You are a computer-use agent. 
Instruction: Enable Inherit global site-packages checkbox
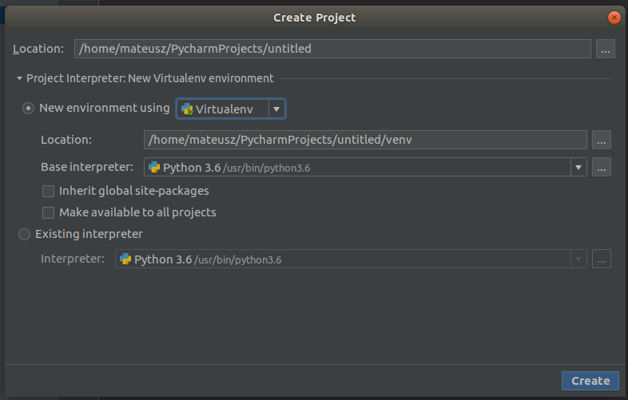point(48,191)
